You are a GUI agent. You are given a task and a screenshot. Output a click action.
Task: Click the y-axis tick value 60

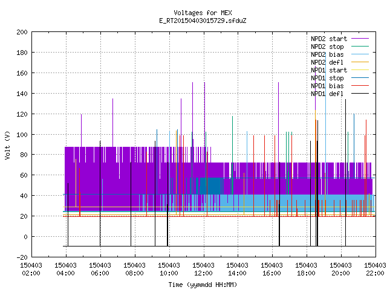point(24,175)
